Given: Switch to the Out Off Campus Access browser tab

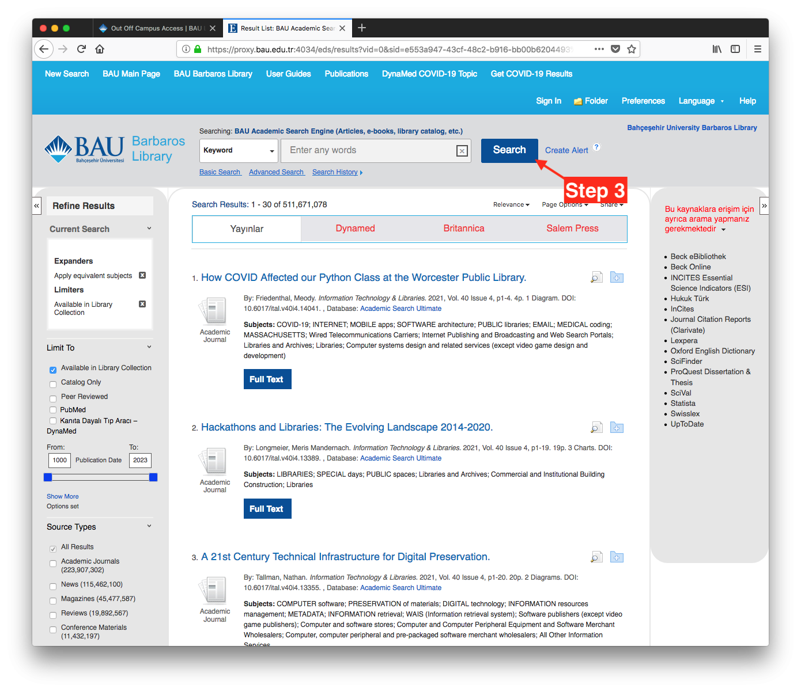Looking at the screenshot, I should [157, 28].
